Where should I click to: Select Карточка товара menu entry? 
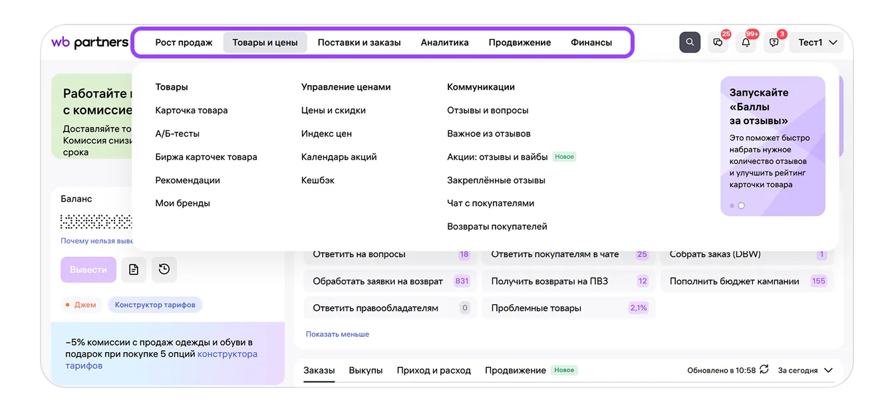point(192,110)
